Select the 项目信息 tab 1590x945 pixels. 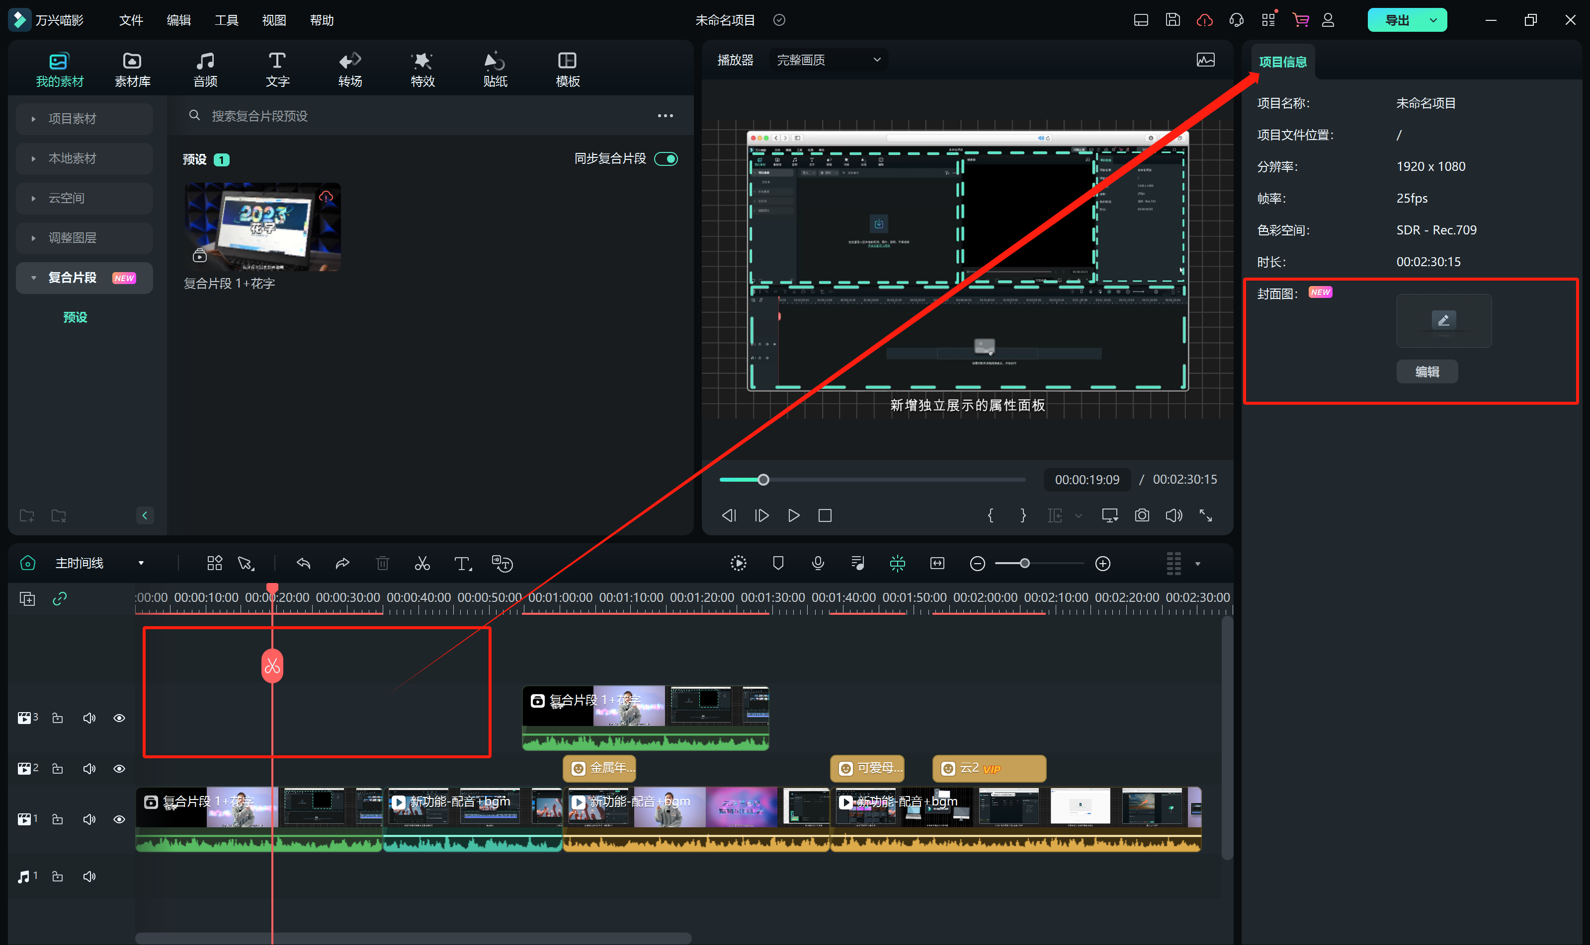pos(1282,62)
